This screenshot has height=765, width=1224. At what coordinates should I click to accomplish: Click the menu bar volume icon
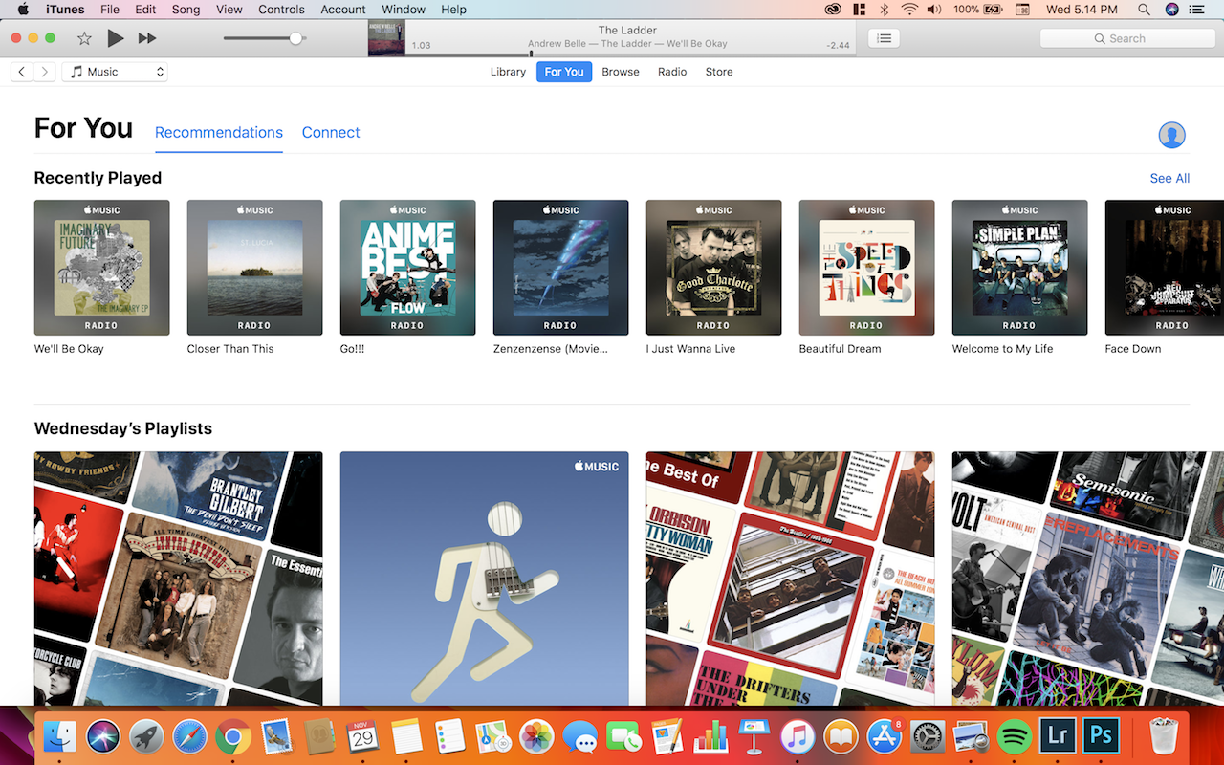tap(934, 10)
